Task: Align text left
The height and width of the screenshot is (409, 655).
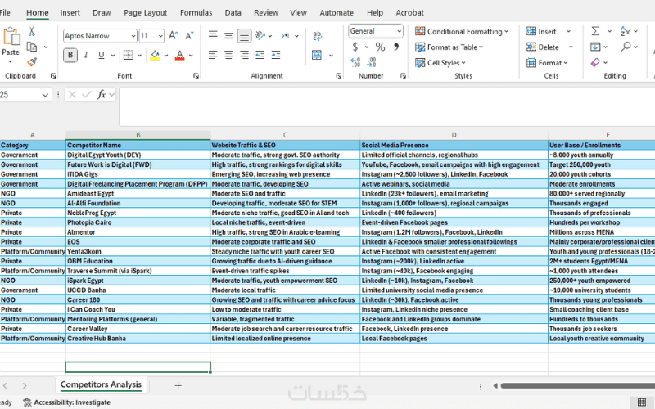Action: point(213,55)
